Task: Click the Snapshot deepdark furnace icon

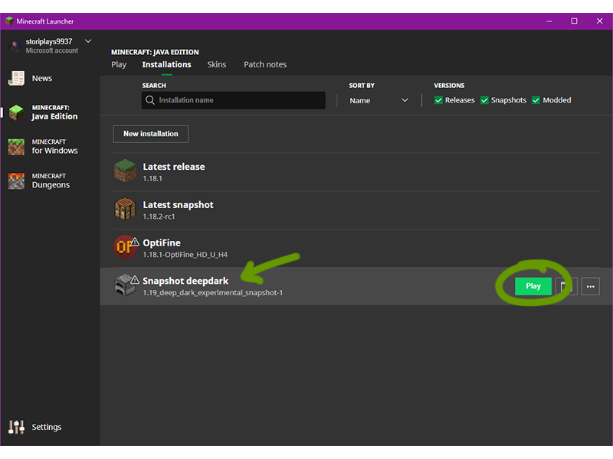Action: (125, 285)
